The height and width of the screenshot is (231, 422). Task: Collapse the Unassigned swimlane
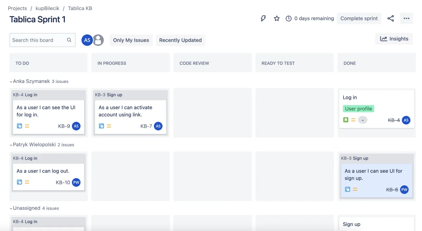pyautogui.click(x=11, y=208)
